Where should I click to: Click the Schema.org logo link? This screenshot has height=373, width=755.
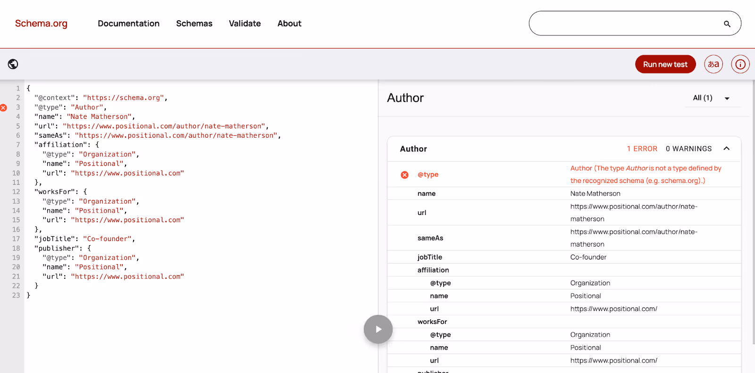(x=41, y=24)
